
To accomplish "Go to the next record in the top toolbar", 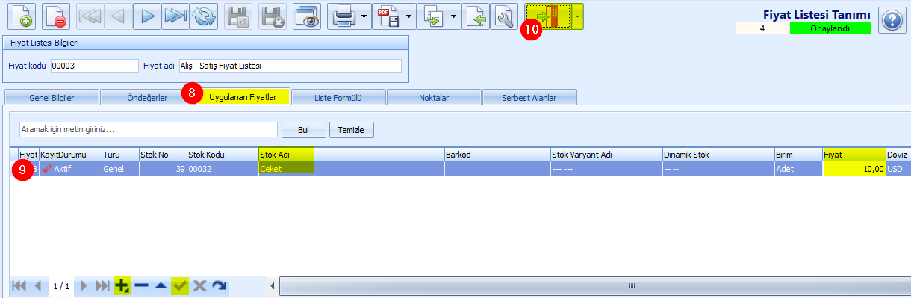I will pos(146,16).
